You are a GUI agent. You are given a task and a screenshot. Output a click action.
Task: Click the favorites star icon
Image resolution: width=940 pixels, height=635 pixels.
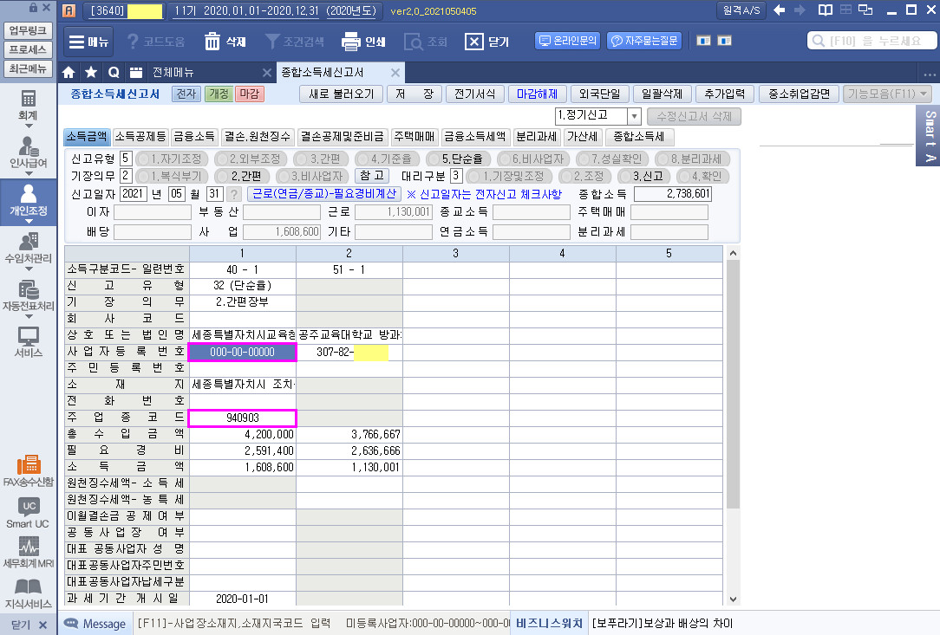click(91, 73)
